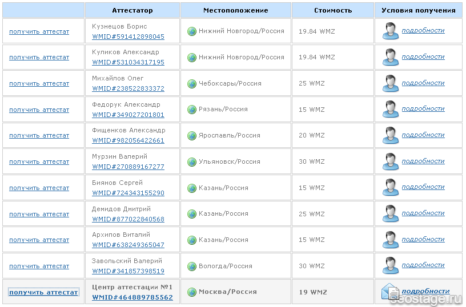Viewport: 466px width, 307px height.
Task: Open подробности for Кузнецов Борис
Action: 423,30
